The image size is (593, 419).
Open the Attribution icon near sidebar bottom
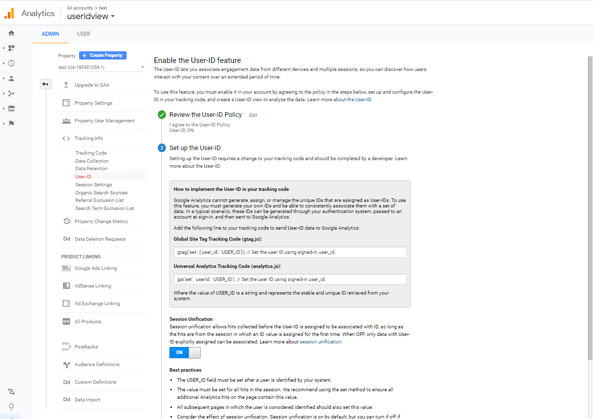tap(11, 391)
